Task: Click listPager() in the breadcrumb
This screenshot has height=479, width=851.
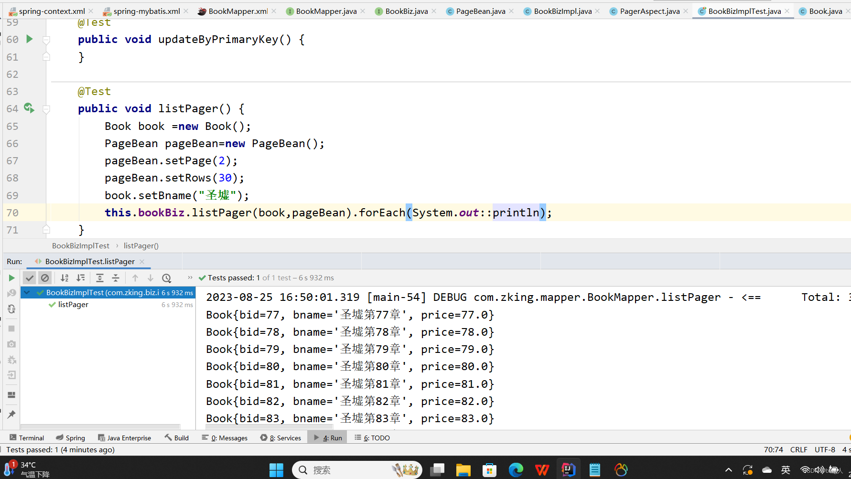Action: click(141, 245)
